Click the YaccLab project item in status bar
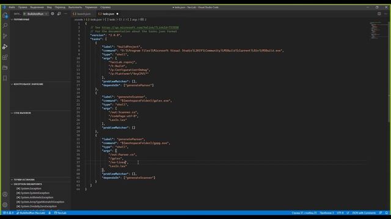391x219 pixels. point(60,213)
